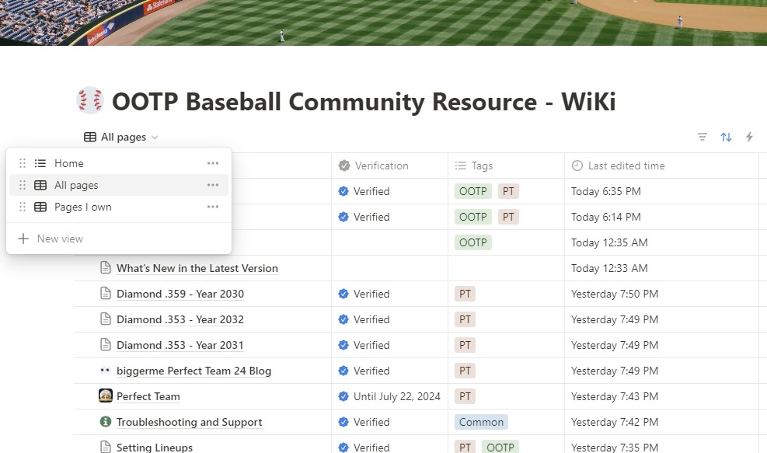Open options for the Home view
Screen dimensions: 767x453
[213, 163]
